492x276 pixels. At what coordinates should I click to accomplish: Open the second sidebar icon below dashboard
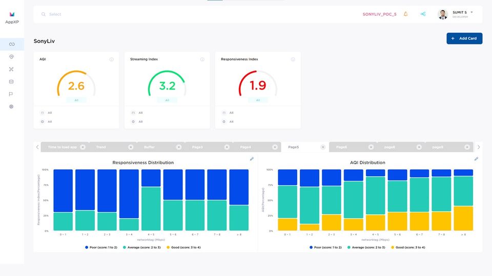(12, 57)
